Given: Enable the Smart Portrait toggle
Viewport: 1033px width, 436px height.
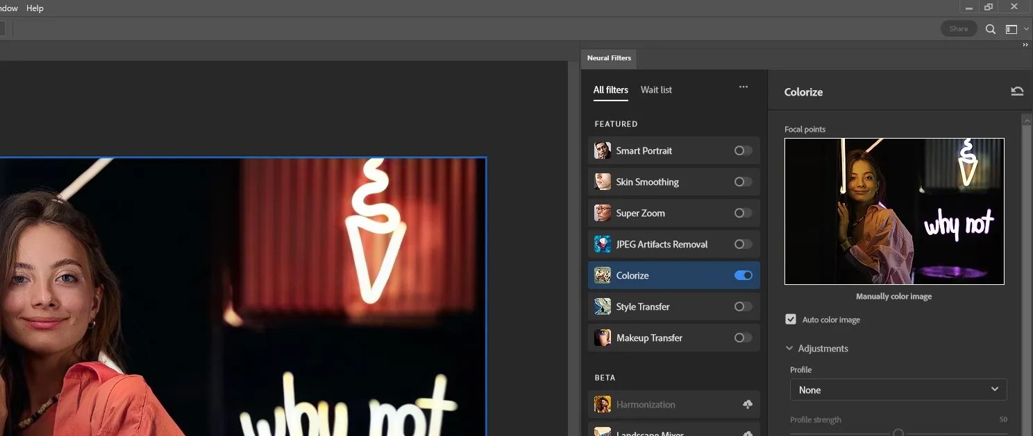Looking at the screenshot, I should (x=743, y=150).
